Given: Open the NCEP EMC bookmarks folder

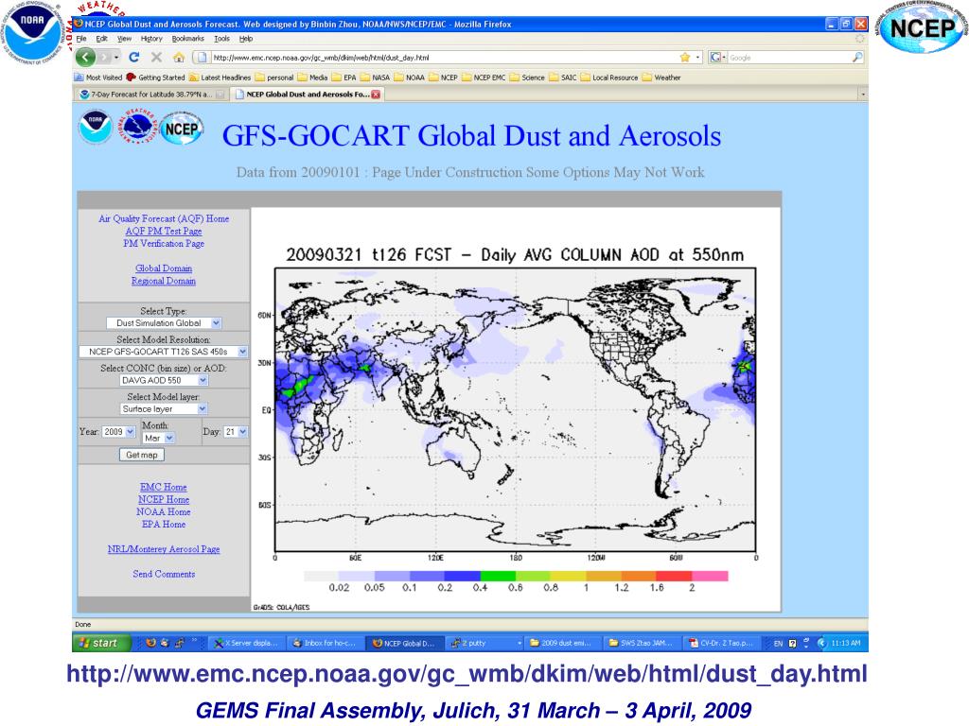Looking at the screenshot, I should pyautogui.click(x=484, y=78).
